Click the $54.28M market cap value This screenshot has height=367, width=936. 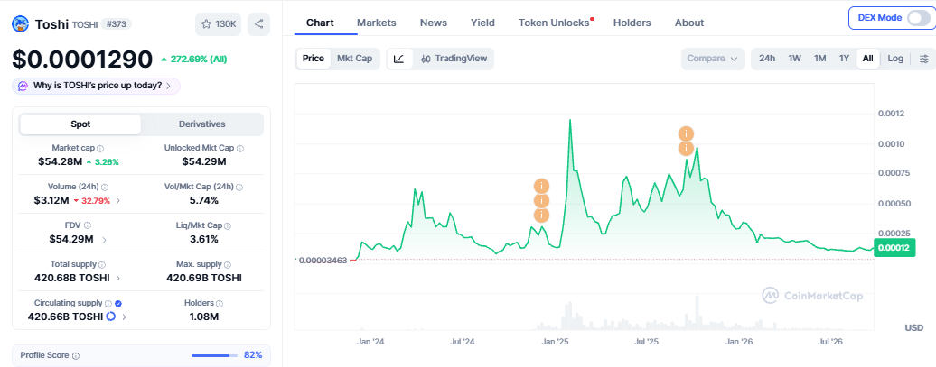[61, 161]
